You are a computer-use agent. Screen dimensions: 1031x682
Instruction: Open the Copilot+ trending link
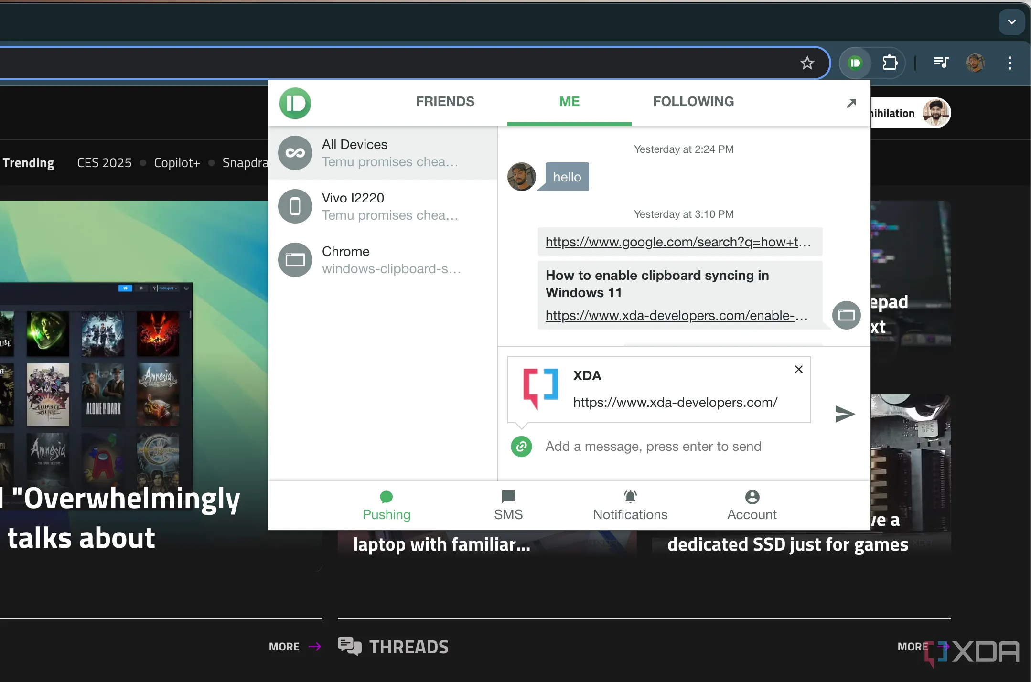(177, 163)
